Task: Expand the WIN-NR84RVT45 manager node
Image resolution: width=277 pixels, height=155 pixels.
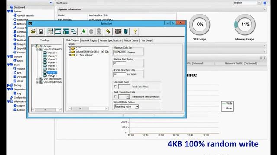Action: click(37, 82)
